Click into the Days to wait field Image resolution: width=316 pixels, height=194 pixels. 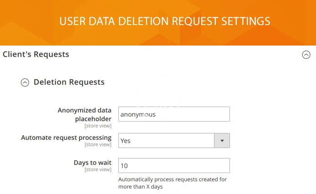tap(174, 166)
